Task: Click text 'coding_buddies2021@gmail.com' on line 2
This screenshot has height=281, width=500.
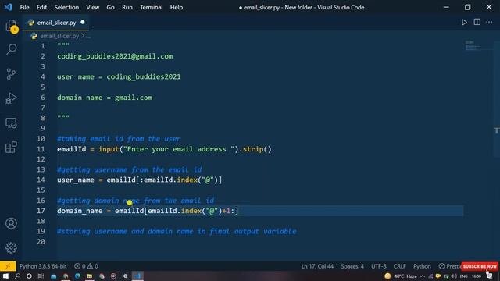Action: (115, 56)
